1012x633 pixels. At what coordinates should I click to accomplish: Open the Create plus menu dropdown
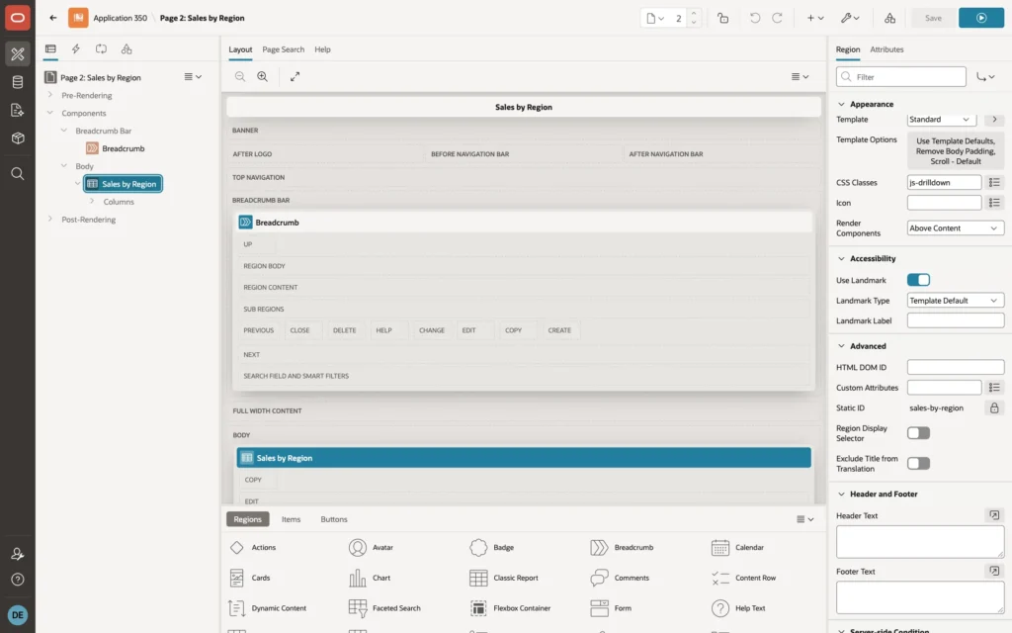(x=815, y=18)
